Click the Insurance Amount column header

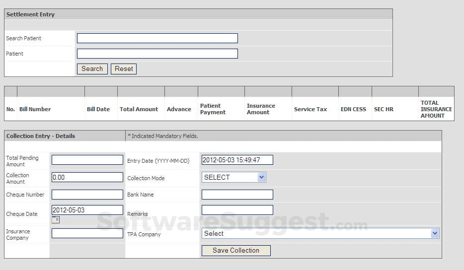pyautogui.click(x=261, y=109)
